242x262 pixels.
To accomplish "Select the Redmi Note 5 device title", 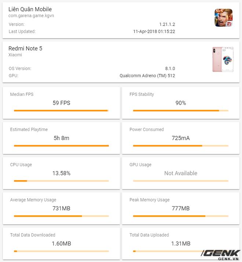I will click(x=25, y=48).
